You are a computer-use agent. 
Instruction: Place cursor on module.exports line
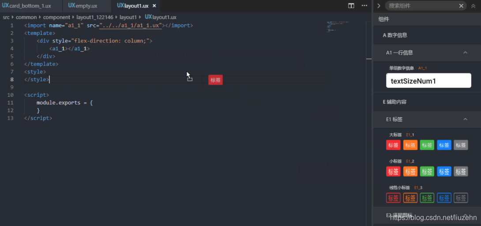[64, 103]
